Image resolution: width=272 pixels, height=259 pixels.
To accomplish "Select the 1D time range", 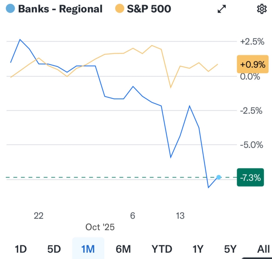I will [x=21, y=249].
